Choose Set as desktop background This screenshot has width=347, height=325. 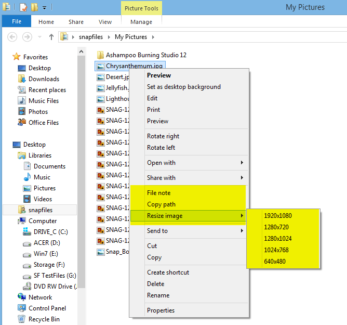(x=184, y=87)
